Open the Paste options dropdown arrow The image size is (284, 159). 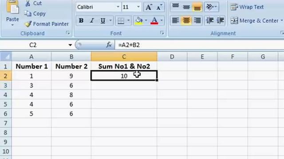12,25
